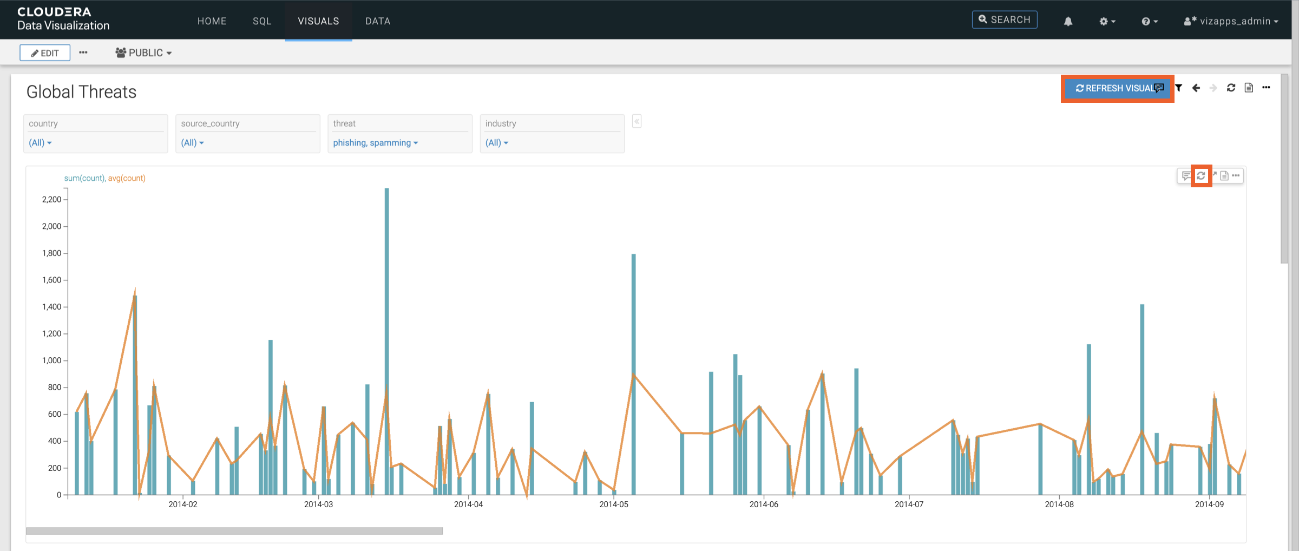The height and width of the screenshot is (551, 1299).
Task: Click the chart's horizontal scrollbar
Action: [234, 531]
